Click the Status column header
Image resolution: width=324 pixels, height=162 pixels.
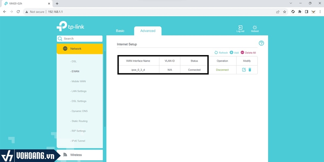point(194,61)
